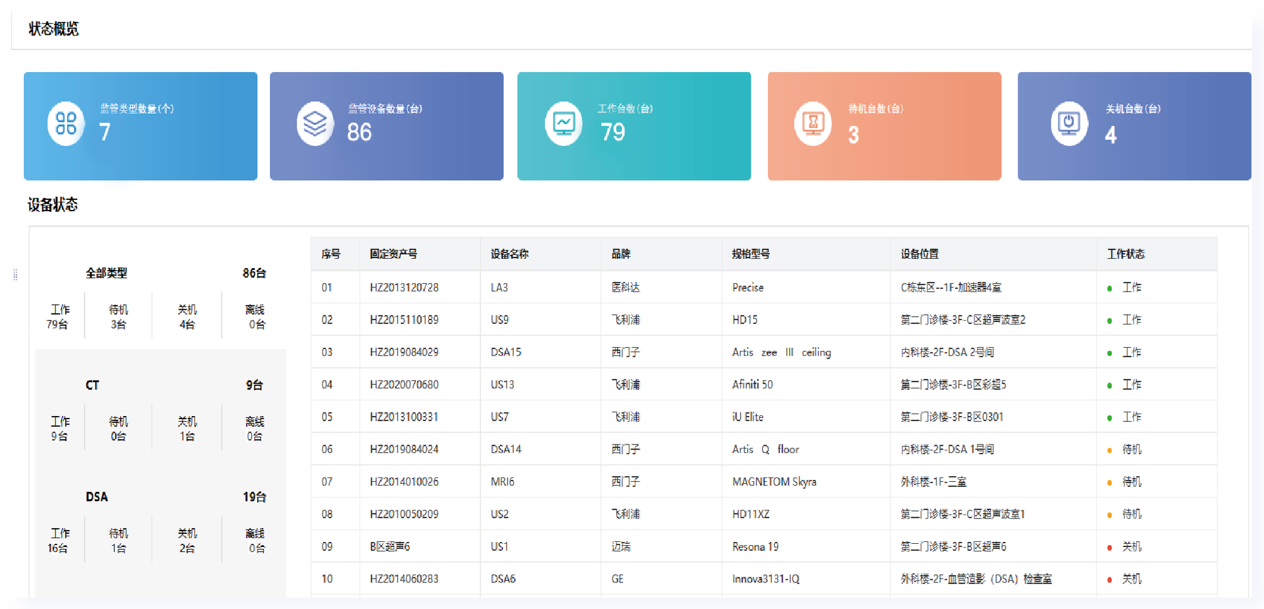Click location 内科楼-2F-DSA 2号间
This screenshot has width=1264, height=609.
[x=947, y=352]
